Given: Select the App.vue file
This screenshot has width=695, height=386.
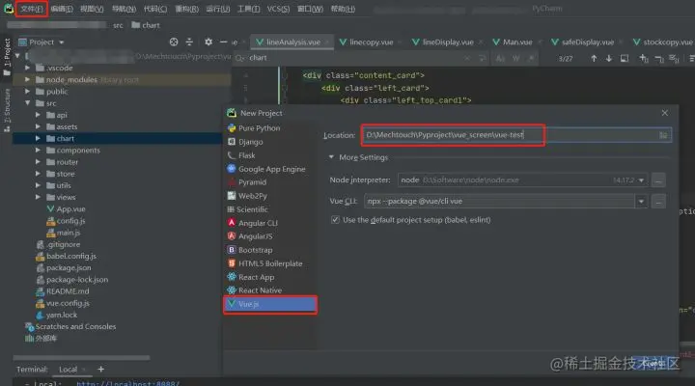Looking at the screenshot, I should [x=66, y=208].
